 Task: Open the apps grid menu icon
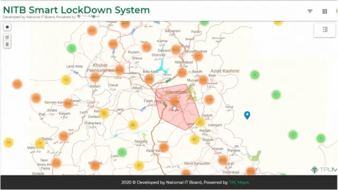point(325,11)
